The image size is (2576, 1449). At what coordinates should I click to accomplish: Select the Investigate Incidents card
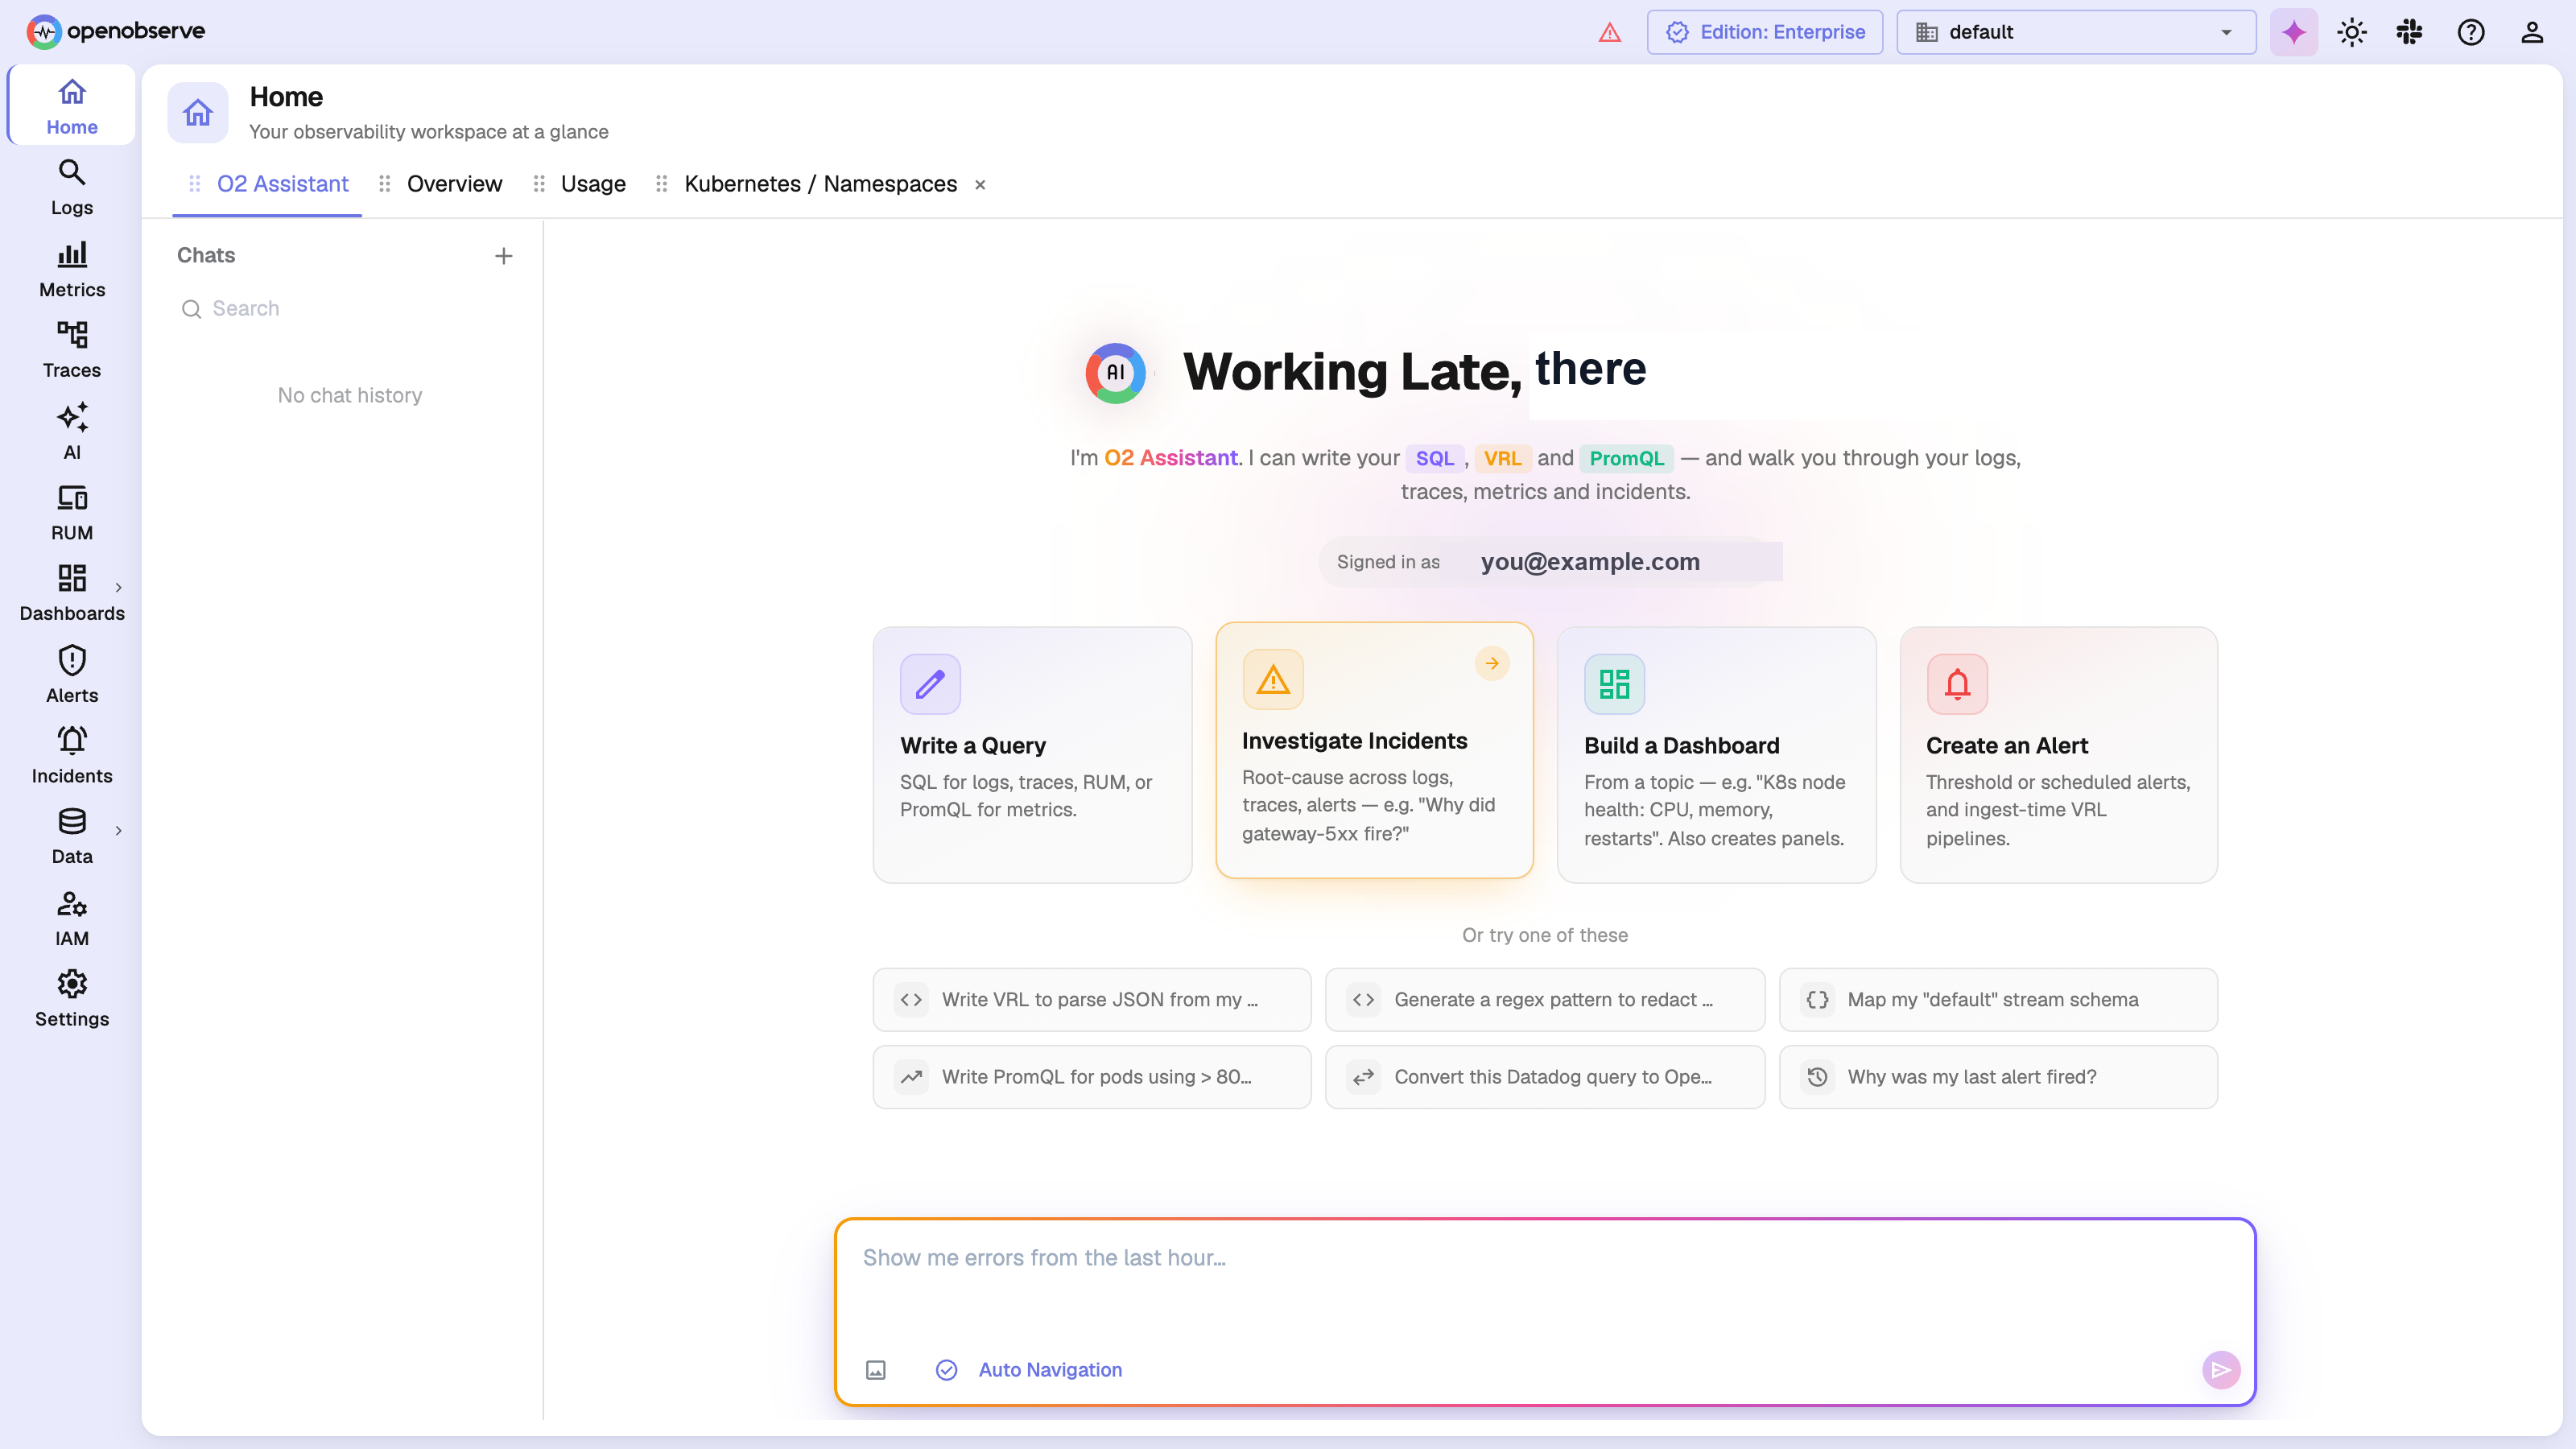click(1374, 750)
